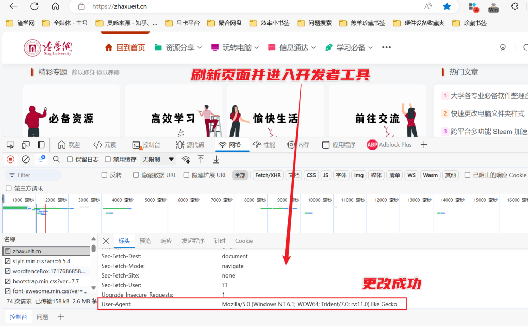This screenshot has height=326, width=528.
Task: Import HAR file using upload arrow icon
Action: click(x=201, y=159)
